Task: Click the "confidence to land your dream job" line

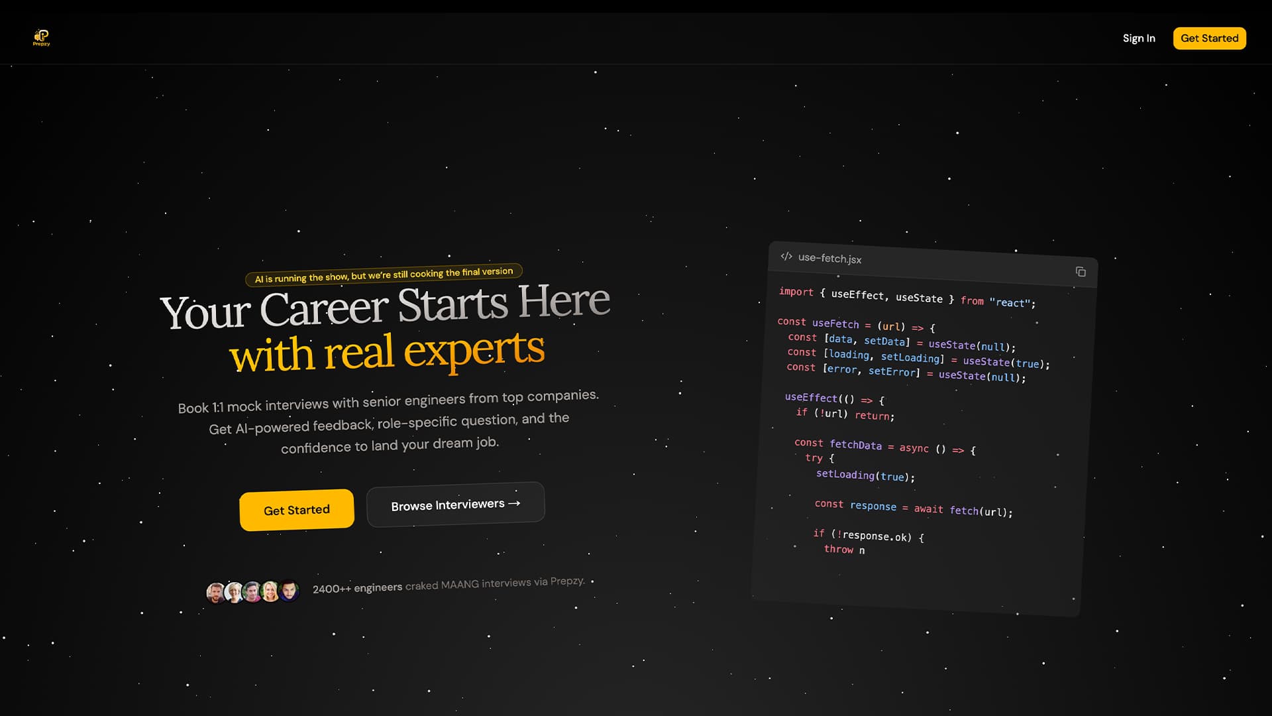Action: pos(390,445)
